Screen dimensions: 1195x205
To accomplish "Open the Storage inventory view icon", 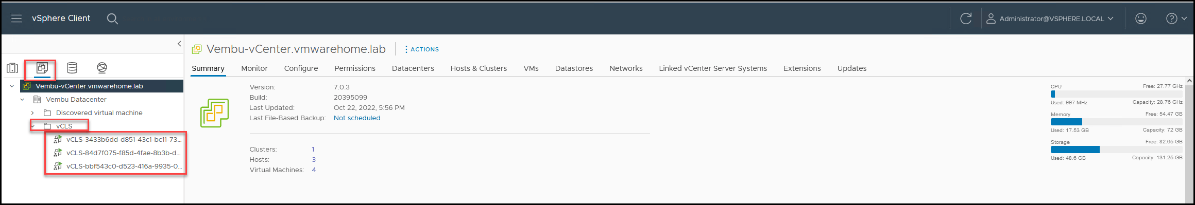I will (x=72, y=68).
